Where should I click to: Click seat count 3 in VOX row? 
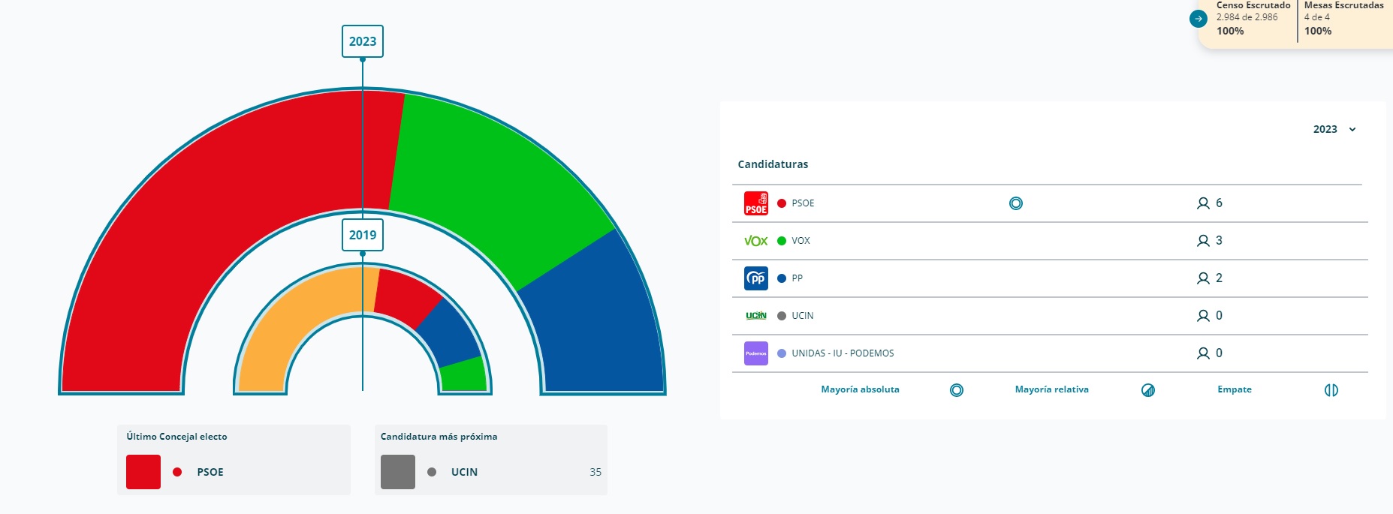coord(1219,241)
